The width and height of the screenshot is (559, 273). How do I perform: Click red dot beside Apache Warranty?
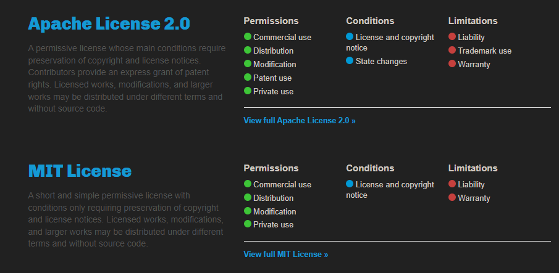coord(452,64)
